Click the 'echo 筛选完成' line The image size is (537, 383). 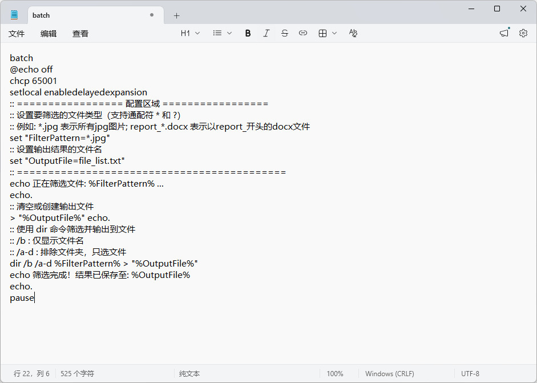click(x=100, y=275)
